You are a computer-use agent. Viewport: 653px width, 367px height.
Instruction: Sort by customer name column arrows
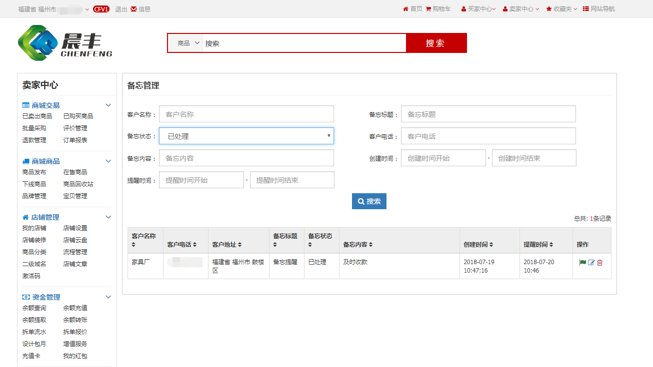133,245
